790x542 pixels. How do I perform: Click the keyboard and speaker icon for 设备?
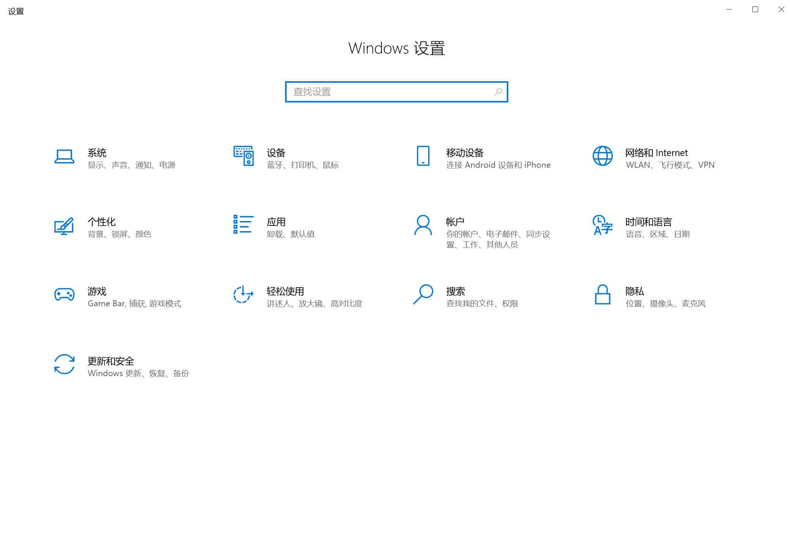[x=243, y=156]
